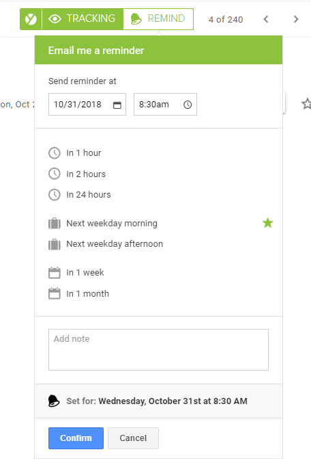
Task: Click the Yesware logo icon
Action: pyautogui.click(x=31, y=19)
